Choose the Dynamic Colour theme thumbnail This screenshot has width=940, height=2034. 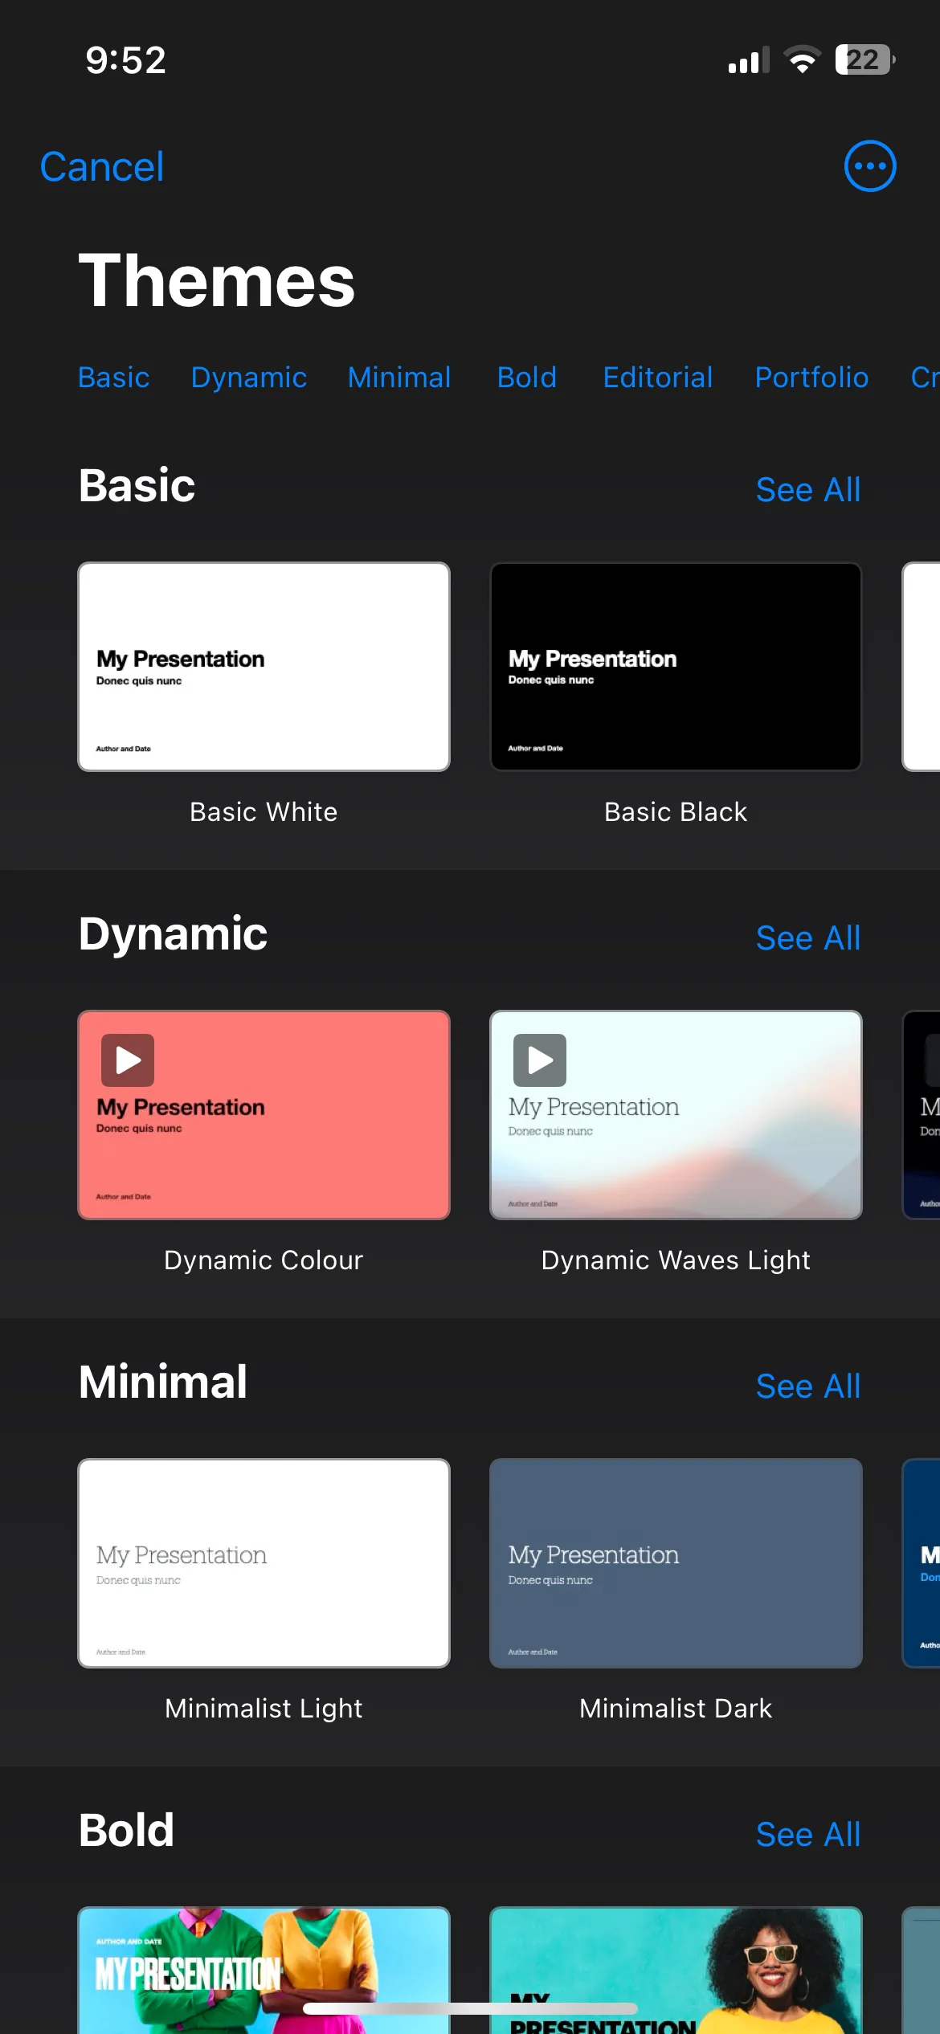coord(264,1115)
